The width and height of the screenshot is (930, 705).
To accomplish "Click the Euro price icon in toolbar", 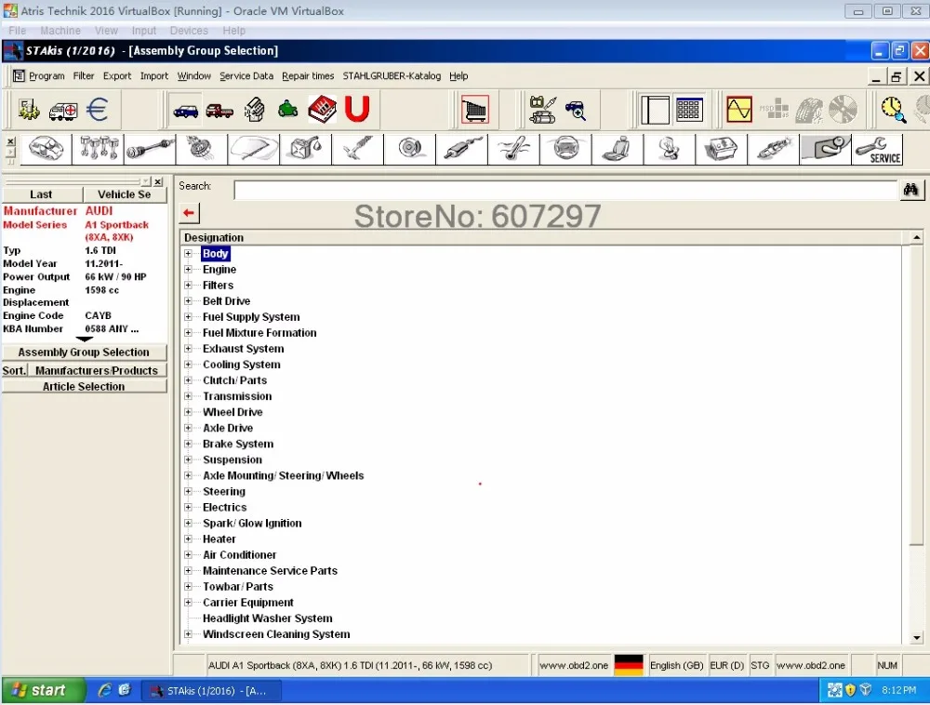I will tap(97, 110).
